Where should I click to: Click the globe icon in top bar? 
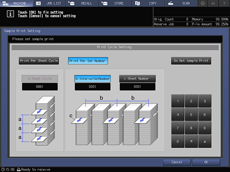tap(202, 3)
